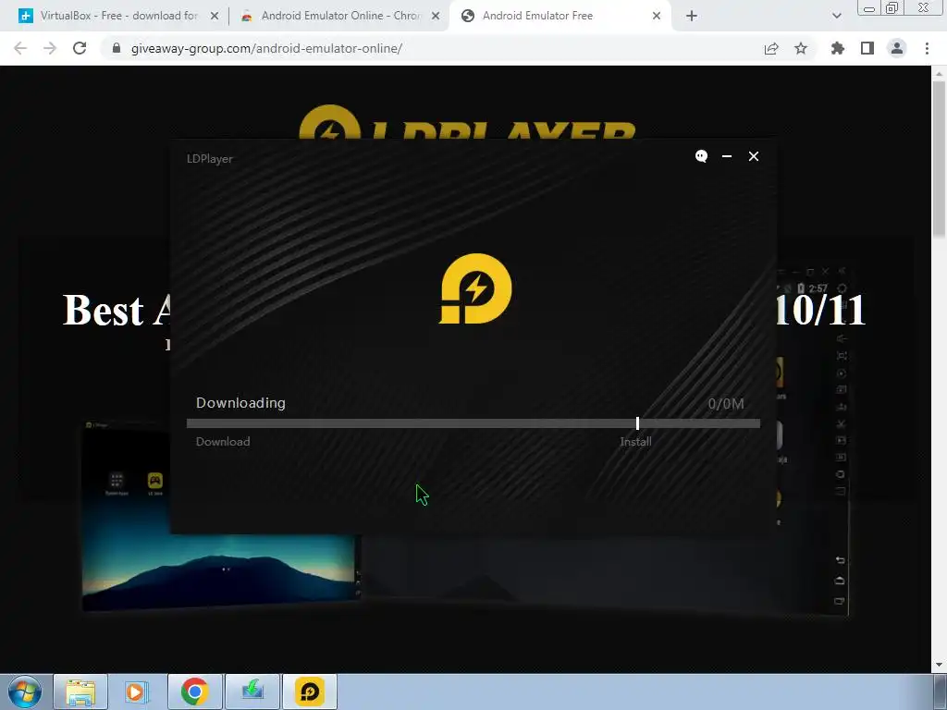Bookmark this page with the star icon
947x710 pixels.
801,48
